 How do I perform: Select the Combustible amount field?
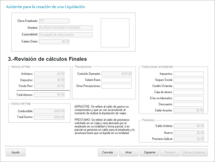[x=49, y=111]
